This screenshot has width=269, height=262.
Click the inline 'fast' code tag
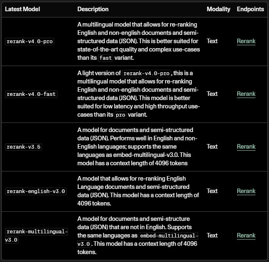click(x=105, y=58)
